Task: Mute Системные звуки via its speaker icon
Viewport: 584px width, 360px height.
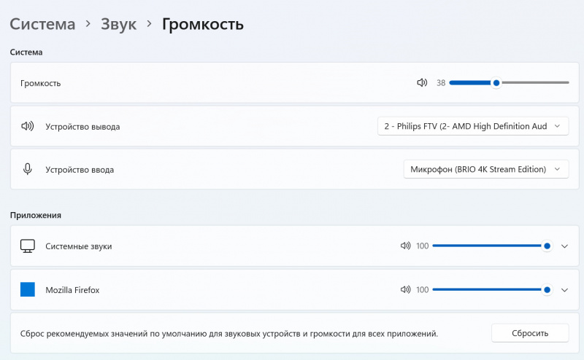Action: coord(406,246)
